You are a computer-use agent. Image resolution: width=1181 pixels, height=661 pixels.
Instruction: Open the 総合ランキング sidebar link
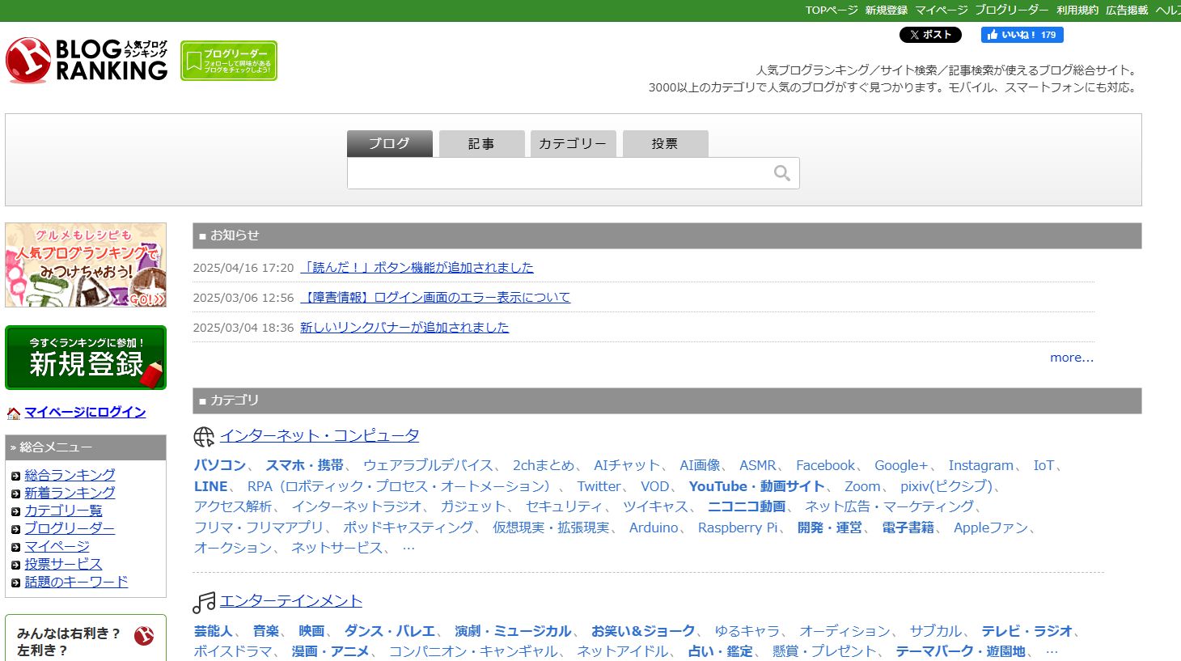coord(70,475)
